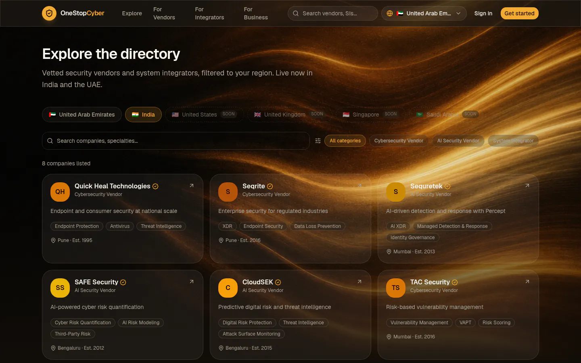Image resolution: width=581 pixels, height=363 pixels.
Task: Open Sequretek via its corner arrow icon
Action: click(527, 186)
